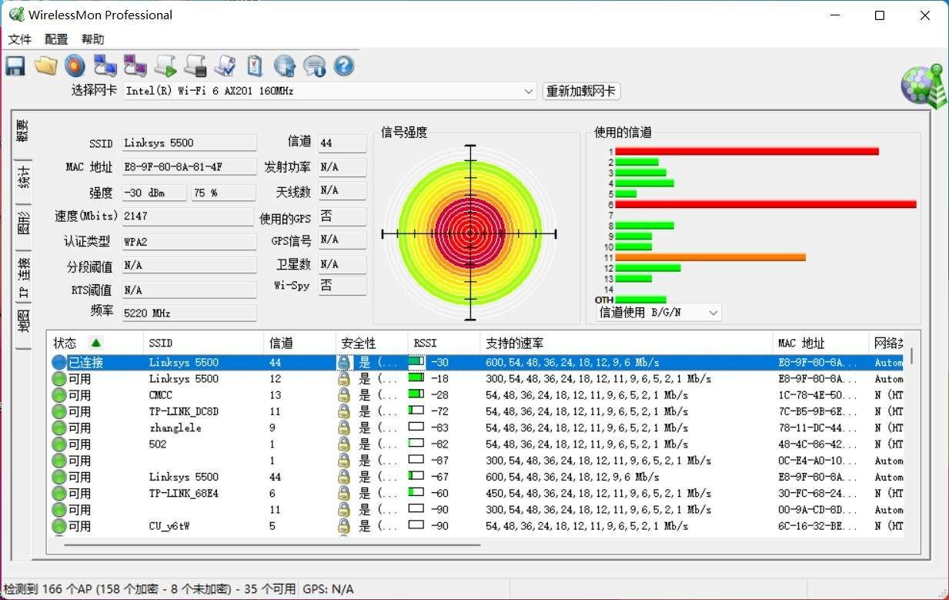Click the RSSI signal bar showing -28
Screen dimensions: 949x600
(416, 394)
